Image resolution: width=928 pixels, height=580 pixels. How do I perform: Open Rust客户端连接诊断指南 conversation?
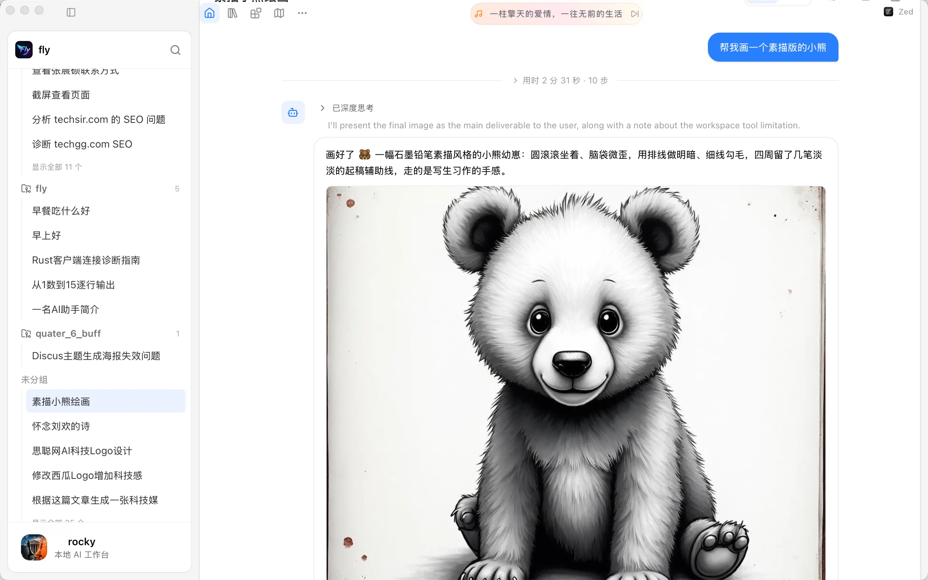click(x=105, y=260)
